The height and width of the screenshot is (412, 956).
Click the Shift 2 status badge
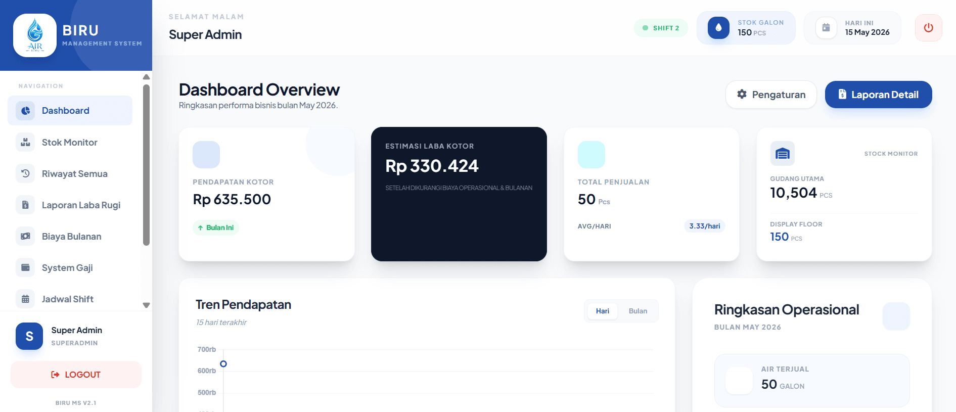661,28
